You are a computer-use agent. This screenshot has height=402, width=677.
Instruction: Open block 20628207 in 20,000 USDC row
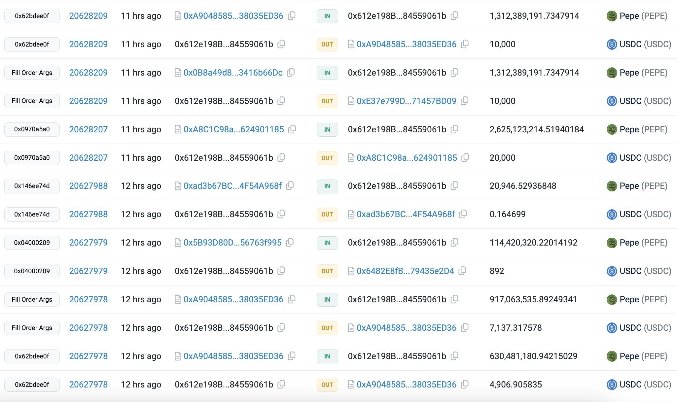click(x=88, y=158)
